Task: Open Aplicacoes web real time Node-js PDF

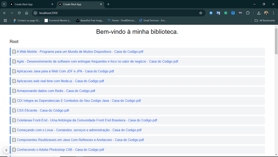Action: pos(60,81)
